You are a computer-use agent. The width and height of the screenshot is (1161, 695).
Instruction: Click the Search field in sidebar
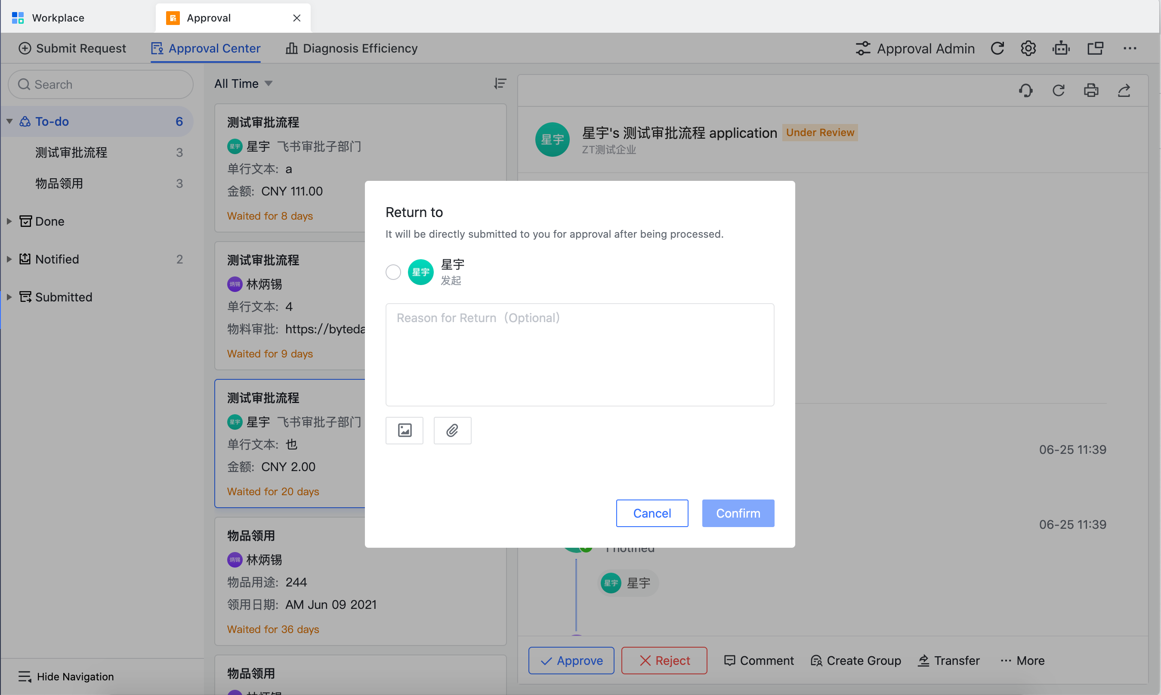pyautogui.click(x=101, y=84)
